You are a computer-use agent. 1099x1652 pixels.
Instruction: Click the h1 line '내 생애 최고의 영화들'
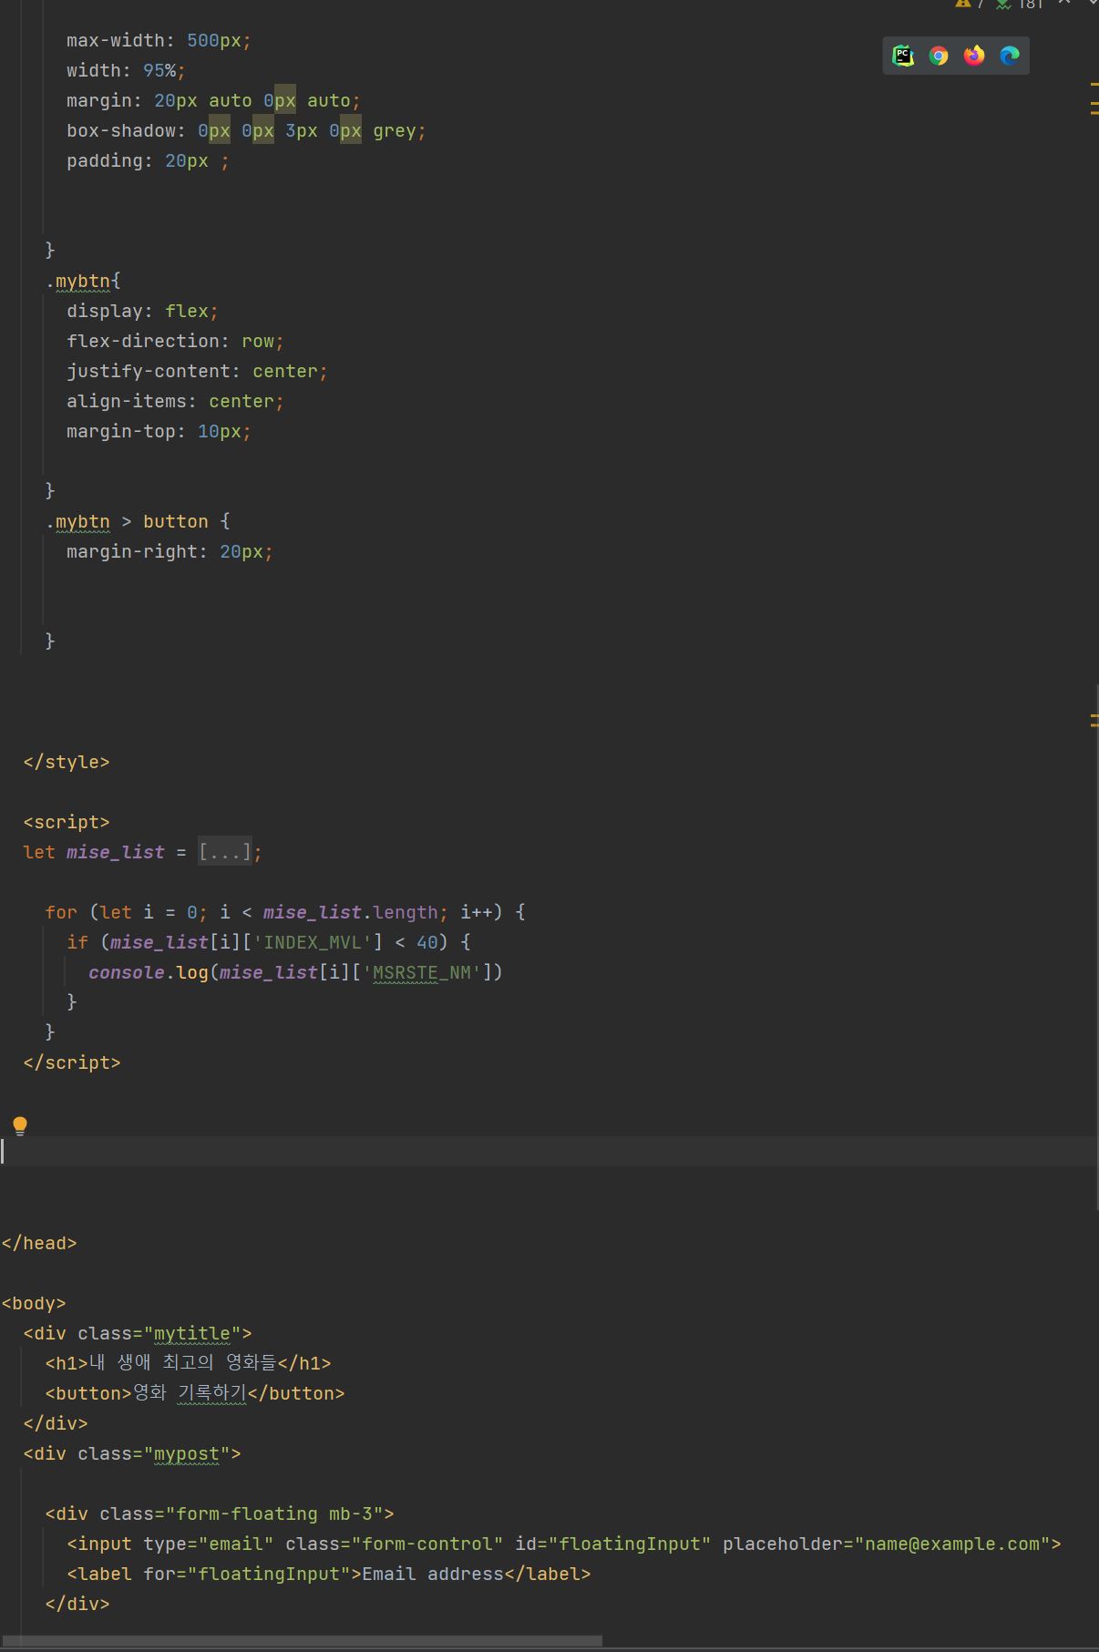(189, 1363)
